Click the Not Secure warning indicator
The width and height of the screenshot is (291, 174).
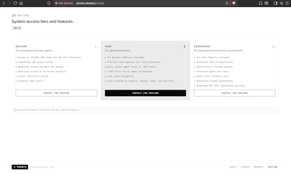(x=64, y=3)
